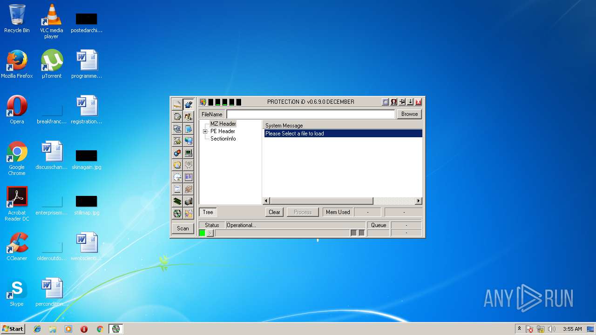596x335 pixels.
Task: Click volume speaker icon in system tray
Action: click(552, 329)
